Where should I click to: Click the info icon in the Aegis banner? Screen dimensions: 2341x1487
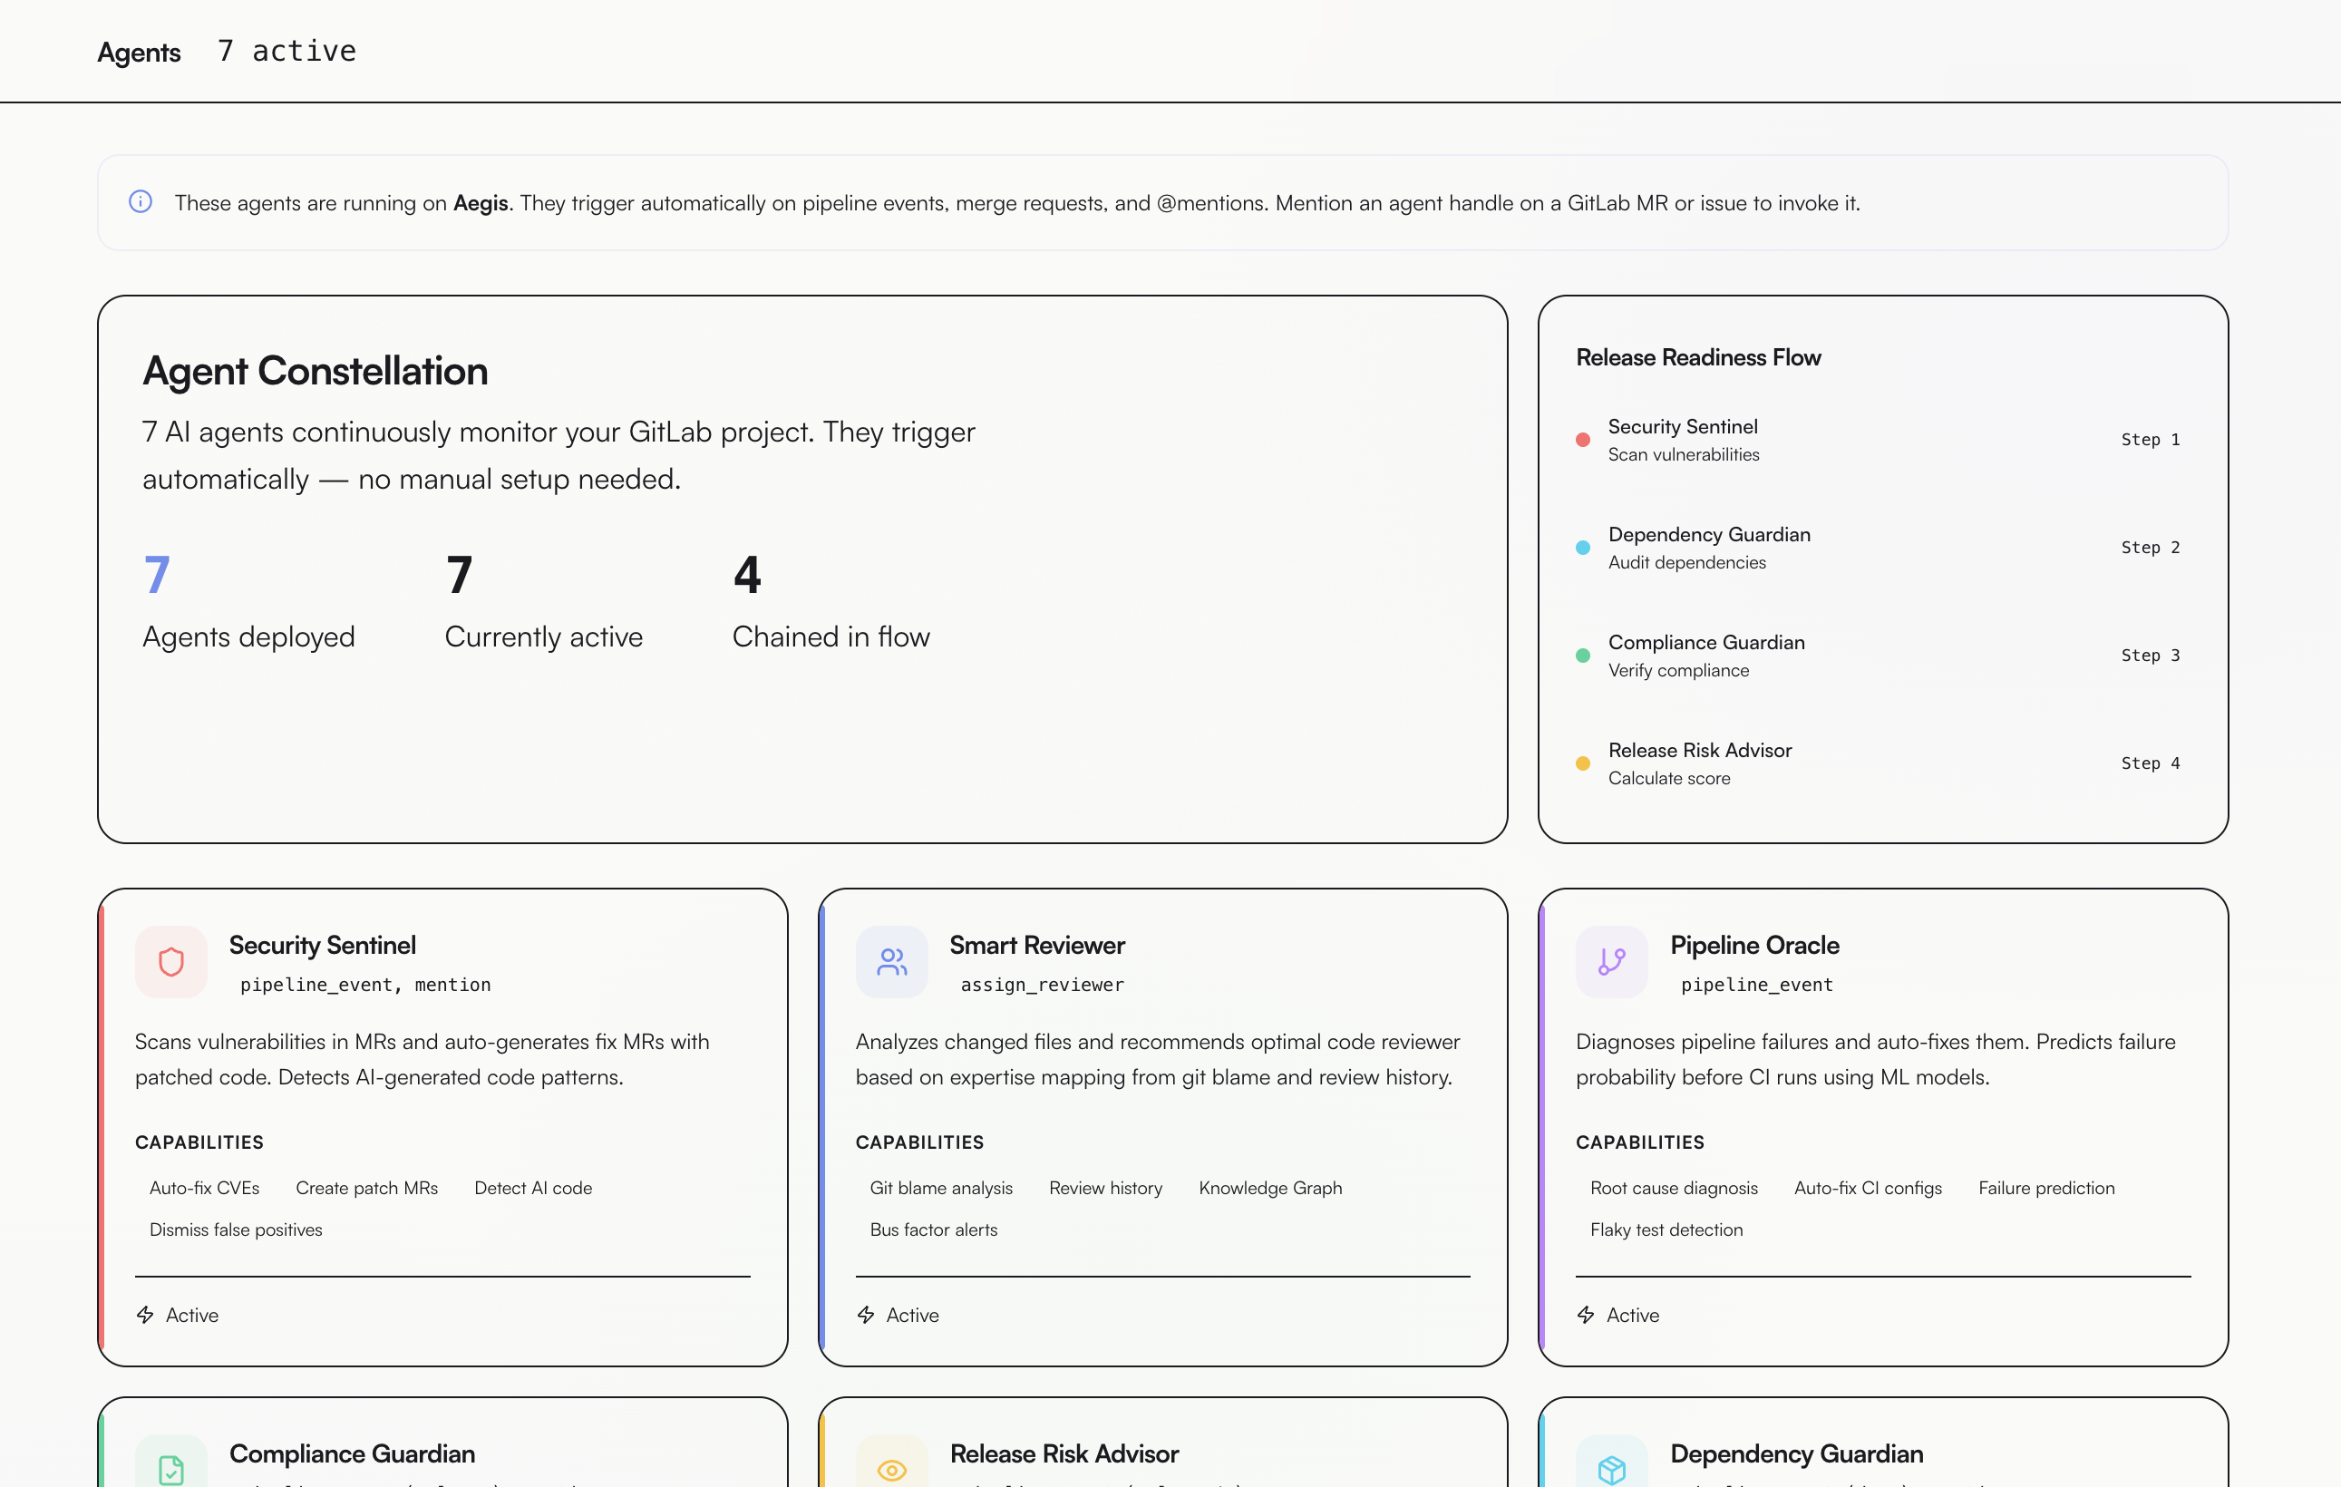141,202
